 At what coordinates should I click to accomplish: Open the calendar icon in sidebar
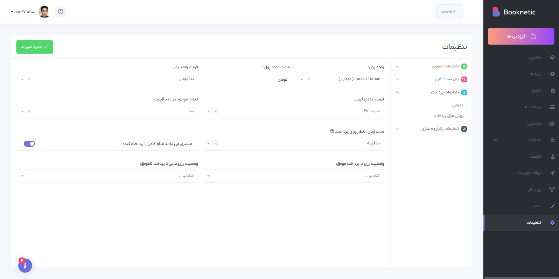coord(553,90)
